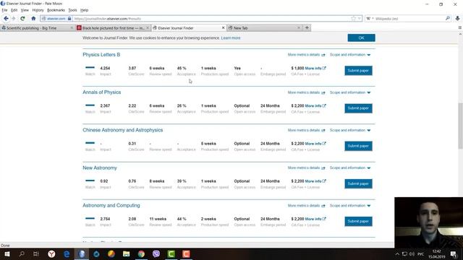Open a new tab with the plus button

307,27
